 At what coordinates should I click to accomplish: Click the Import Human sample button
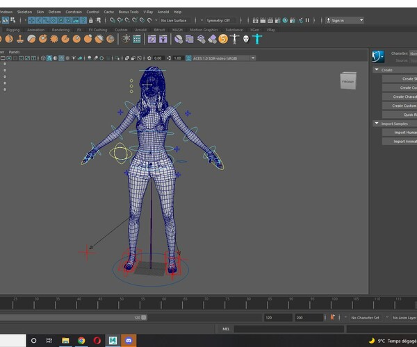pos(400,133)
